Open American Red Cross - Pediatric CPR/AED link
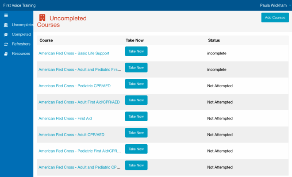 [74, 86]
